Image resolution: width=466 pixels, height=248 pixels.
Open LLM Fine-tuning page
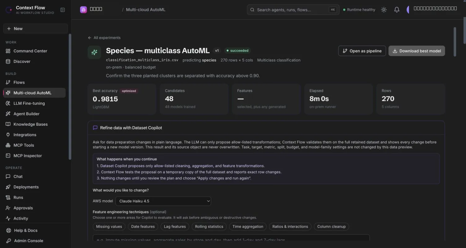(x=34, y=103)
